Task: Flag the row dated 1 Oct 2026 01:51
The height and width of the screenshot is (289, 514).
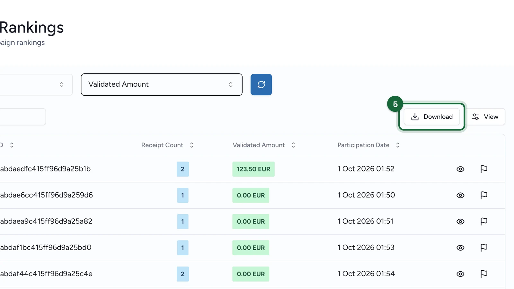Action: pos(484,222)
